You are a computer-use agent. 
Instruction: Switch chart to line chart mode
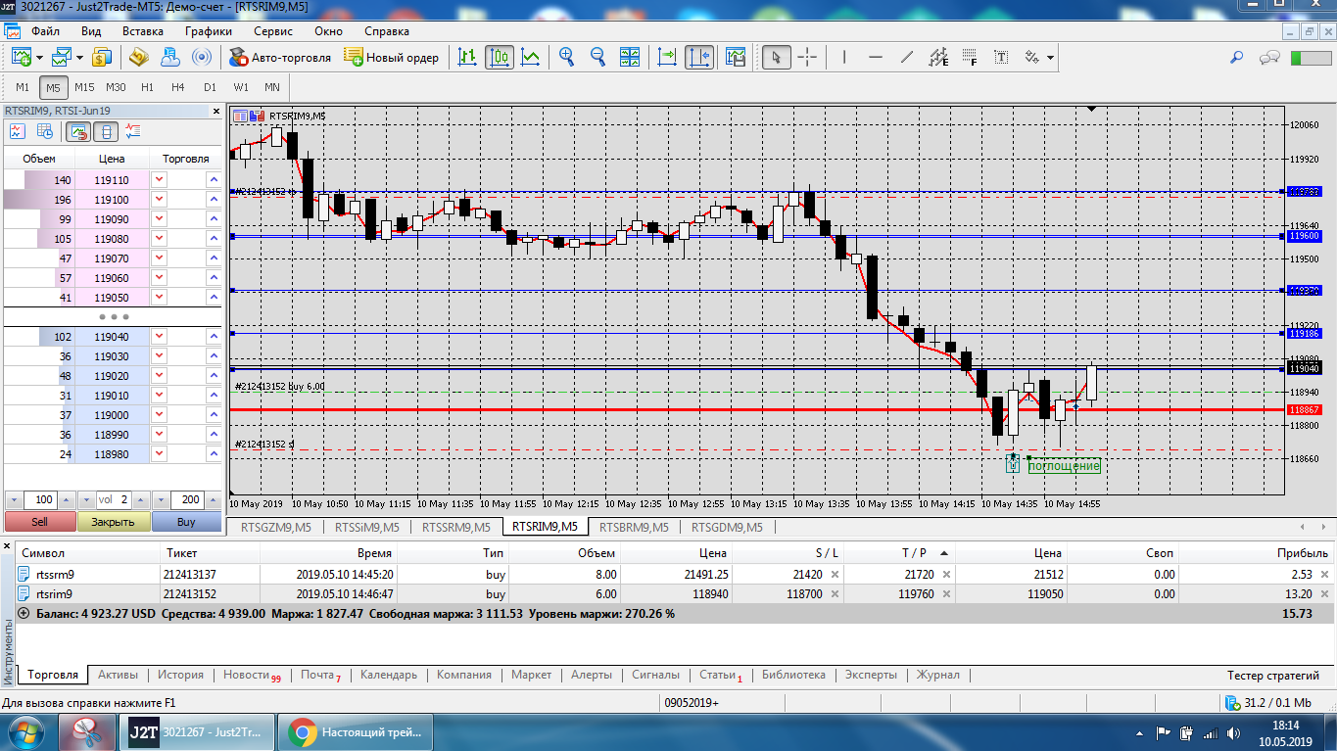point(530,57)
